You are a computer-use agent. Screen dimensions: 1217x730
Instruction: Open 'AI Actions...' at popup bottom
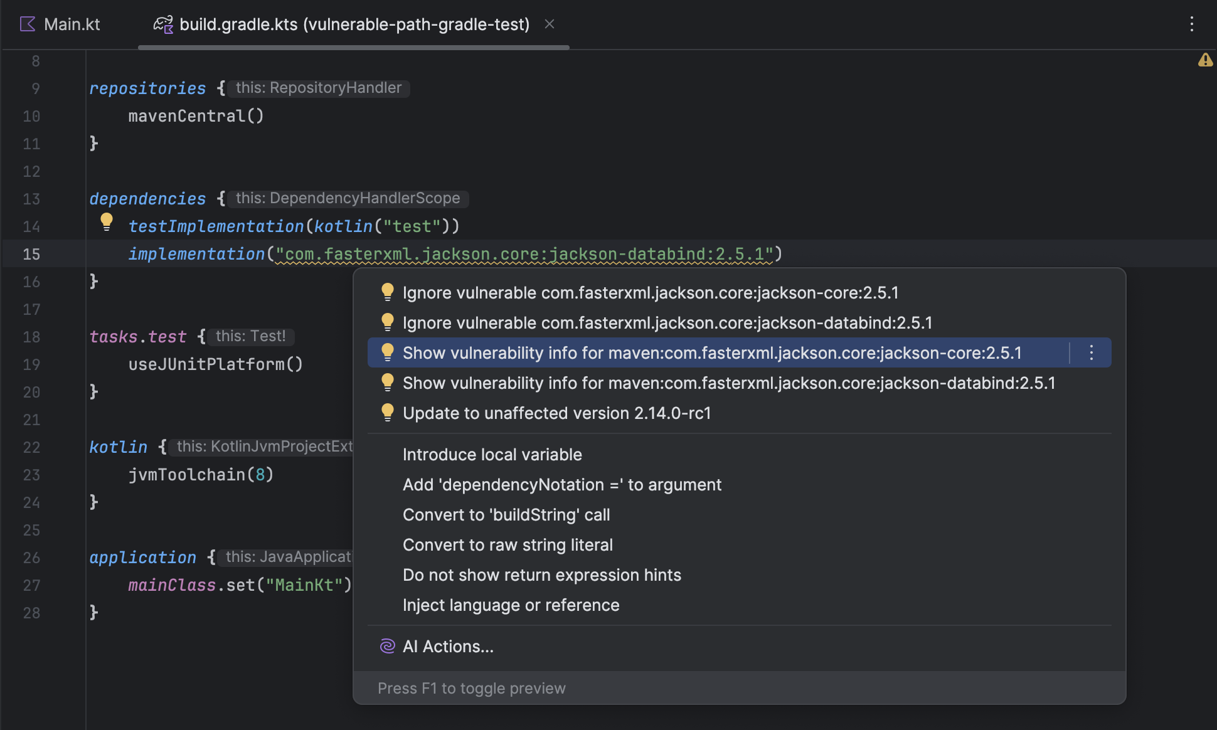pyautogui.click(x=448, y=646)
